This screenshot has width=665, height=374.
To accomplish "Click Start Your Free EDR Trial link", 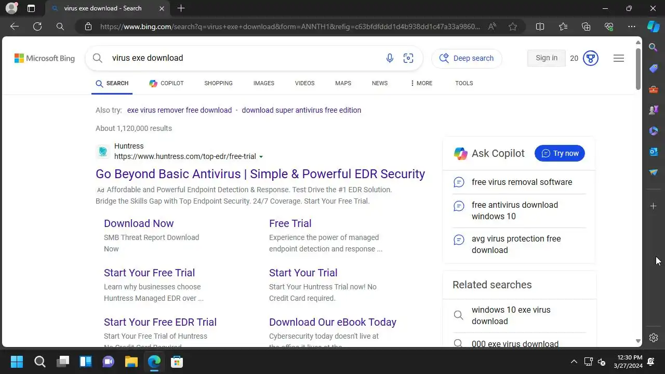I will [x=160, y=322].
